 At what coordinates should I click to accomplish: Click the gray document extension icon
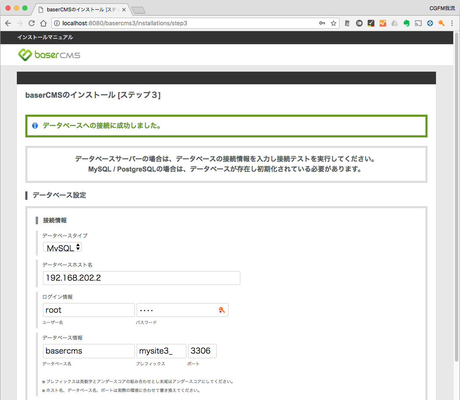[347, 23]
